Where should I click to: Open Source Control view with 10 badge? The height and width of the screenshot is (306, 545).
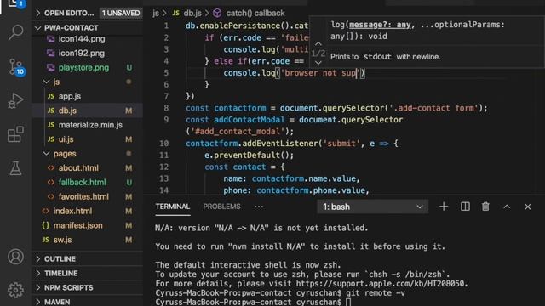15,67
